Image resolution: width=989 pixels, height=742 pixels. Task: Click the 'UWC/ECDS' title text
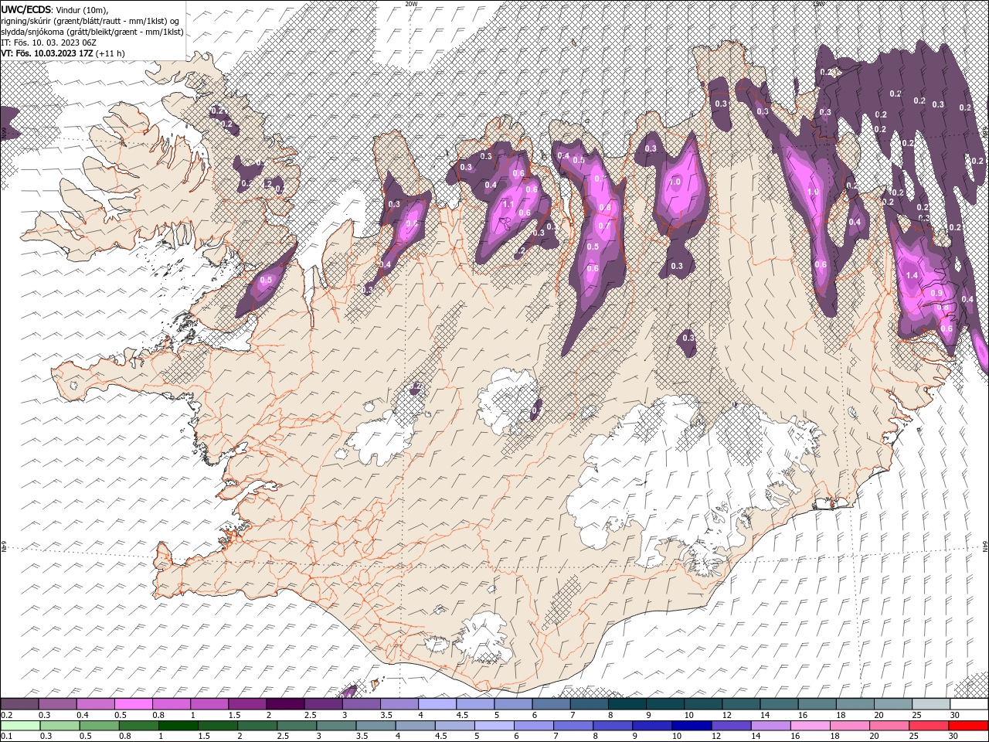point(25,9)
